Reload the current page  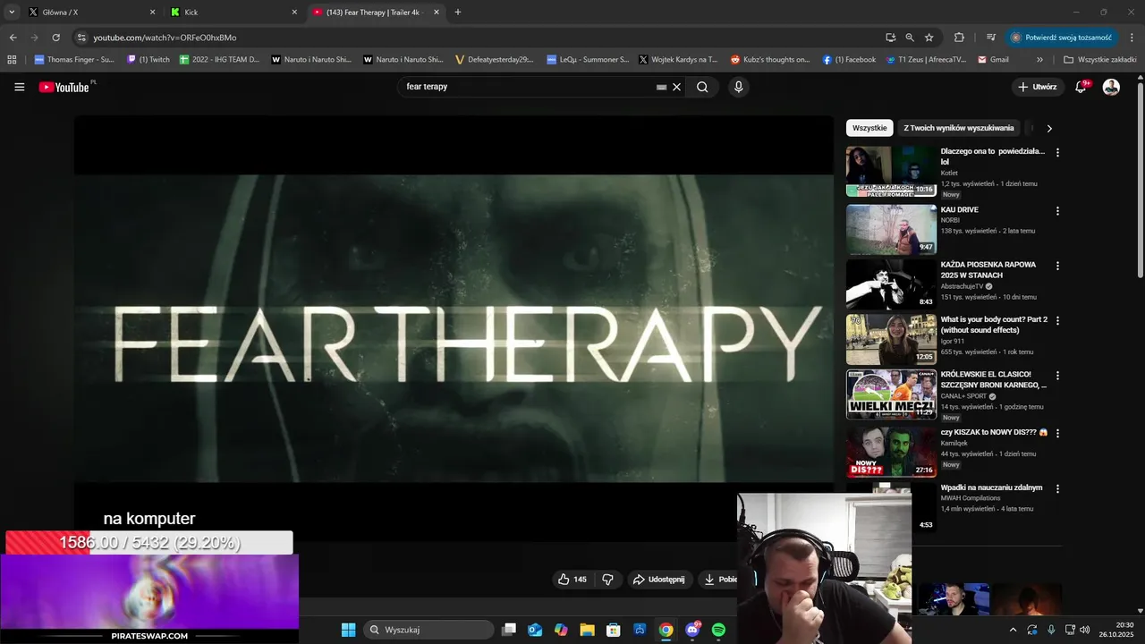point(55,38)
